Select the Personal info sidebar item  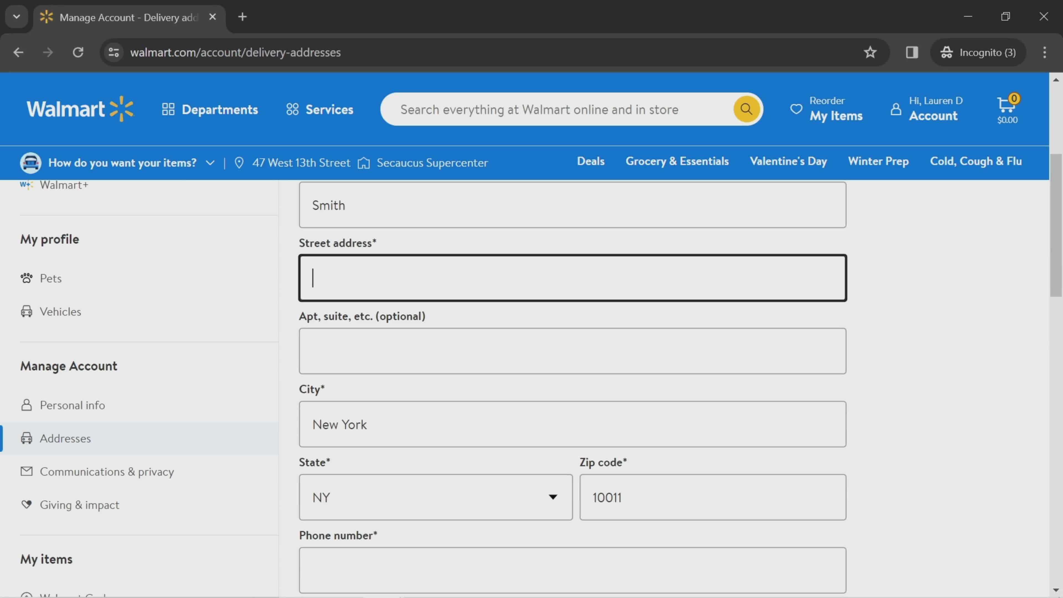72,404
